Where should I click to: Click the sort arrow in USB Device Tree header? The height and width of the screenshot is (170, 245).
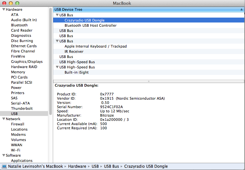coord(241,9)
